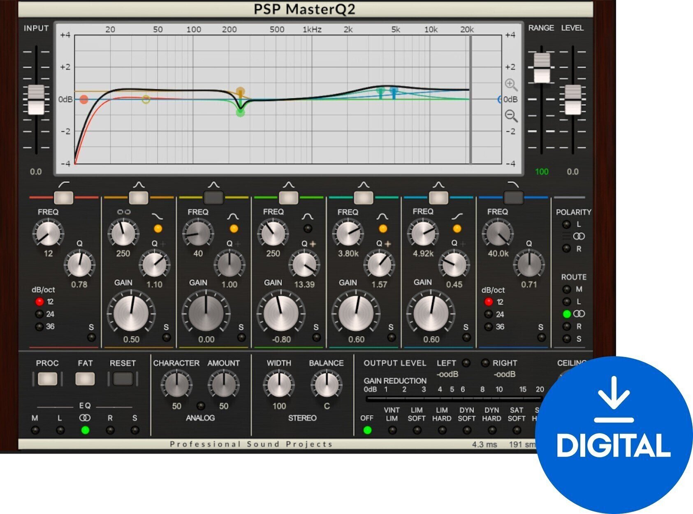
Task: Select DYN SOFT limiter mode
Action: pyautogui.click(x=467, y=430)
